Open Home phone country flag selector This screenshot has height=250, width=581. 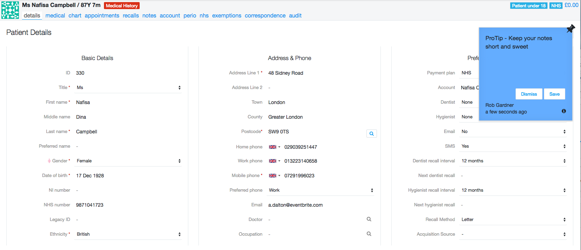[274, 147]
